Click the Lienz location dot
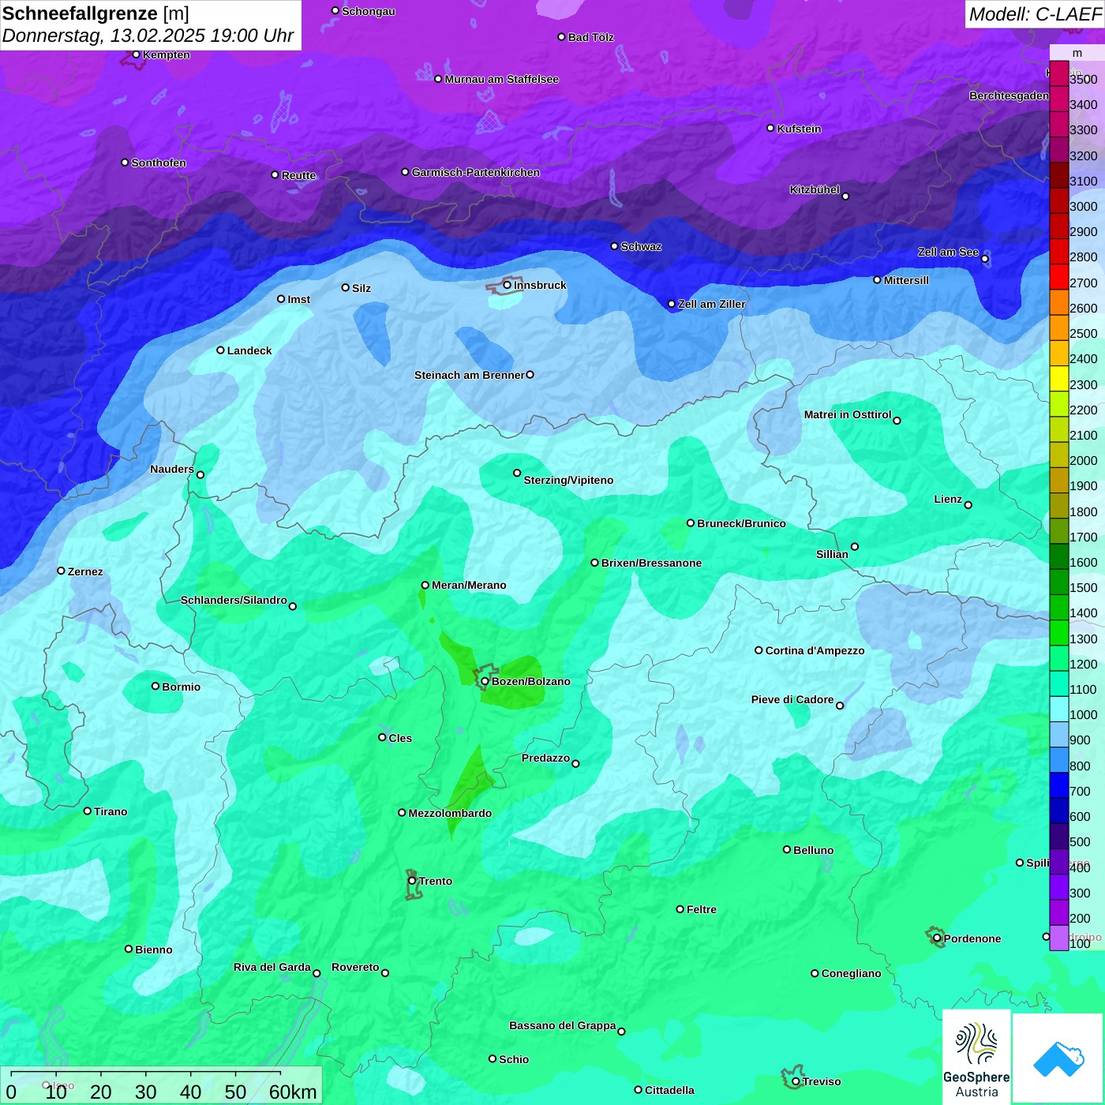This screenshot has width=1105, height=1105. tap(968, 505)
